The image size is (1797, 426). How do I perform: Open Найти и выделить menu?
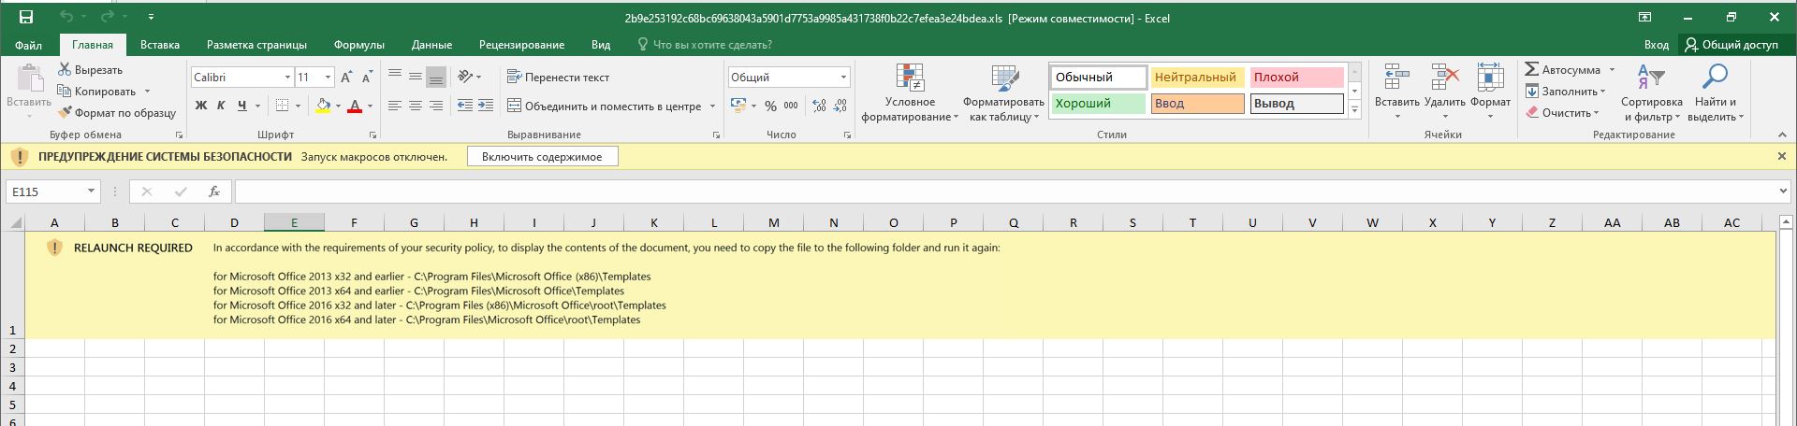coord(1716,92)
